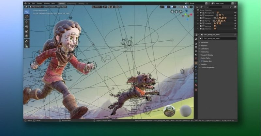Activate the Annotate pencil tool
The height and width of the screenshot is (136, 261).
point(27,41)
